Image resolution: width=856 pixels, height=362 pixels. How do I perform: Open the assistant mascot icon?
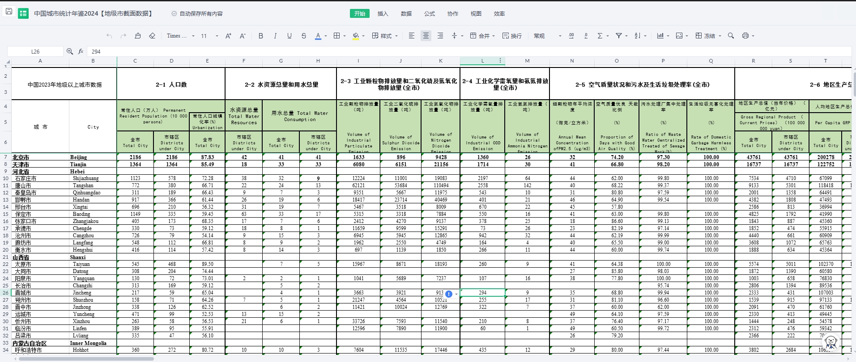(831, 343)
